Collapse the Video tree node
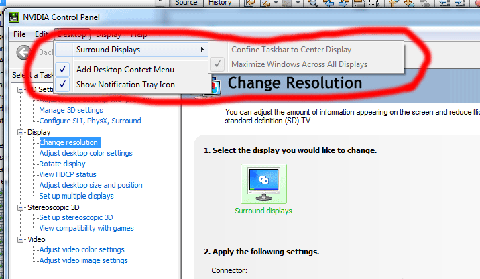 pos(21,239)
